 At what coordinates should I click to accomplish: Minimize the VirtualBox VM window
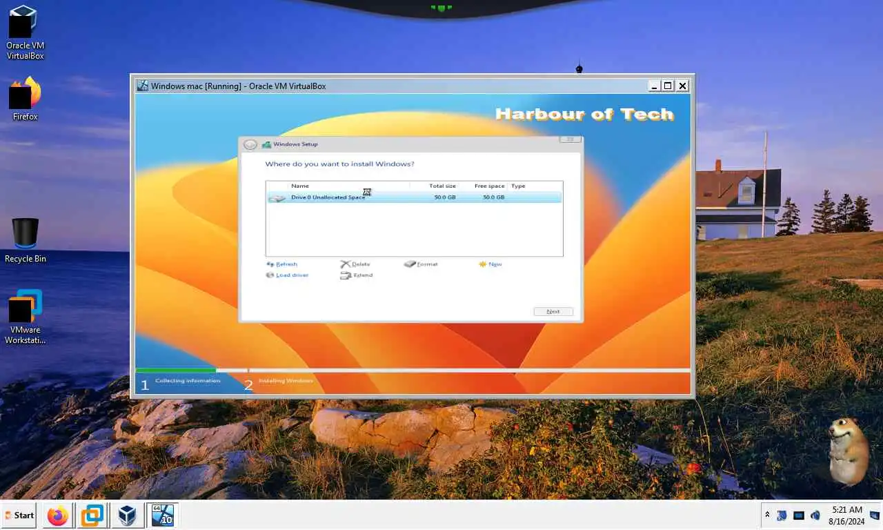654,86
